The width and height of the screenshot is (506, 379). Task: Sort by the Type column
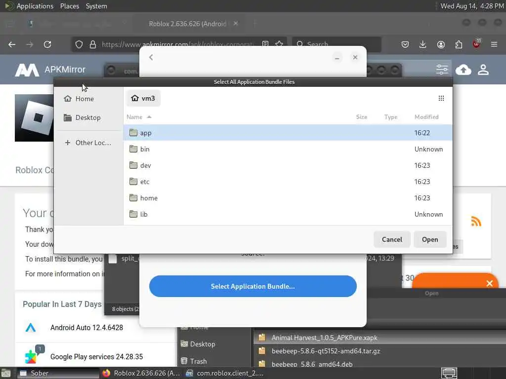pos(390,116)
